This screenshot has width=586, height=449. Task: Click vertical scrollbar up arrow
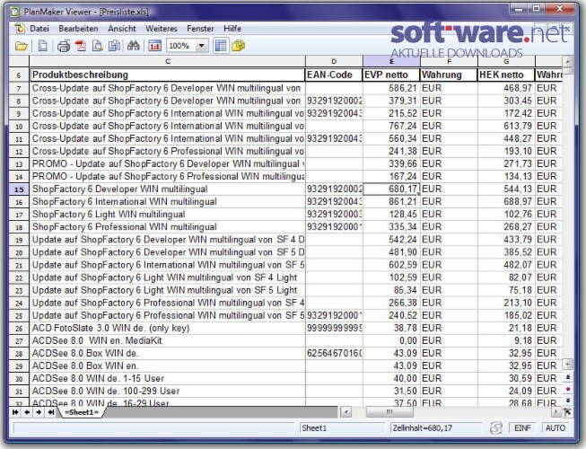[567, 61]
